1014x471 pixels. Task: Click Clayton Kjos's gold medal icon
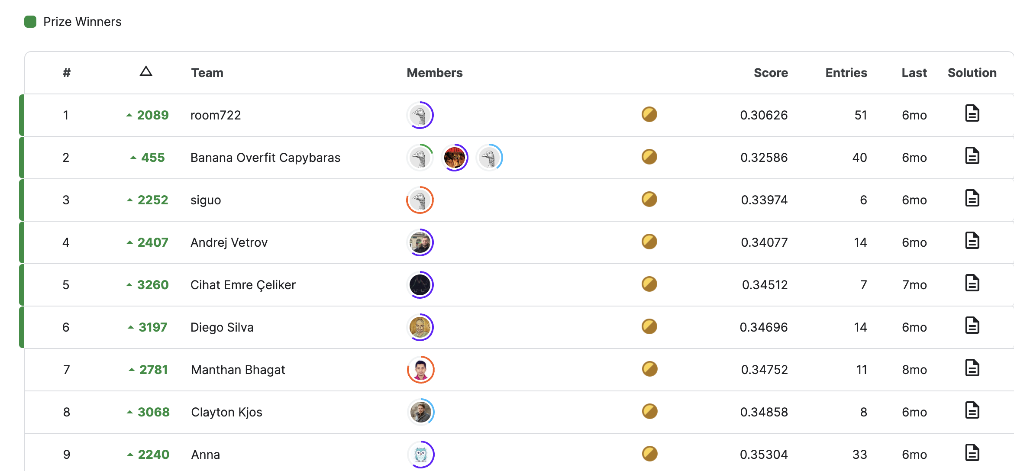649,411
